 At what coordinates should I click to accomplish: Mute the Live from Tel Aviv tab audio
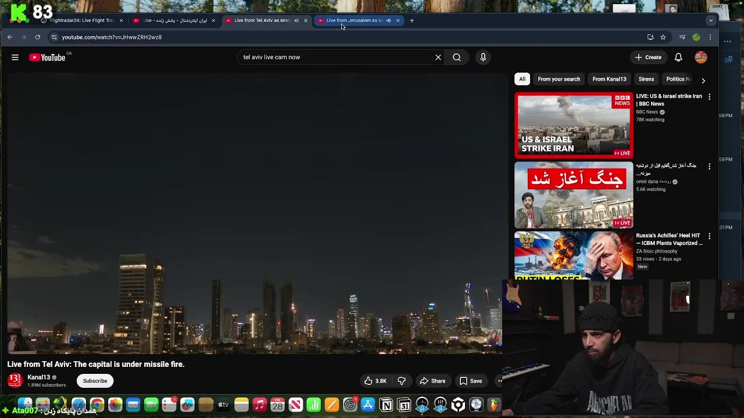tap(296, 20)
